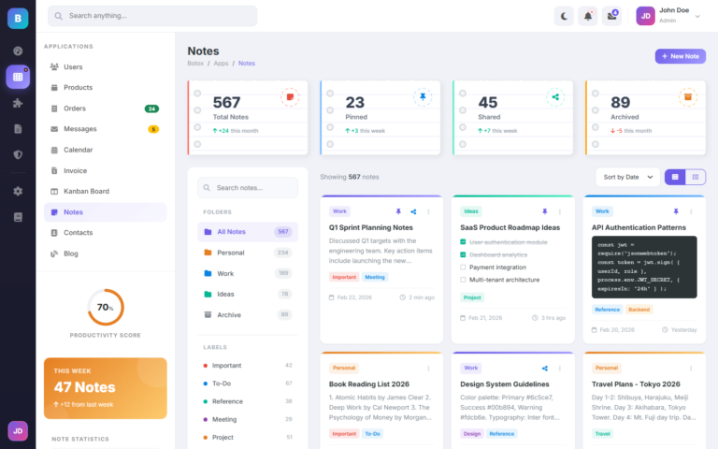Open the mail inbox icon in header
Screen dimensions: 718x449
(611, 15)
